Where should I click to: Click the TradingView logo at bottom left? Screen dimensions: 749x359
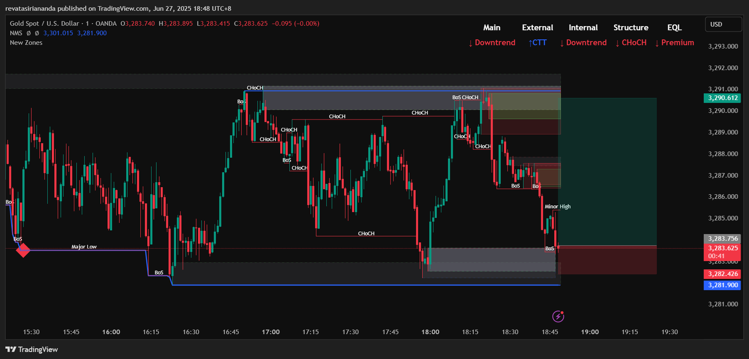(32, 350)
